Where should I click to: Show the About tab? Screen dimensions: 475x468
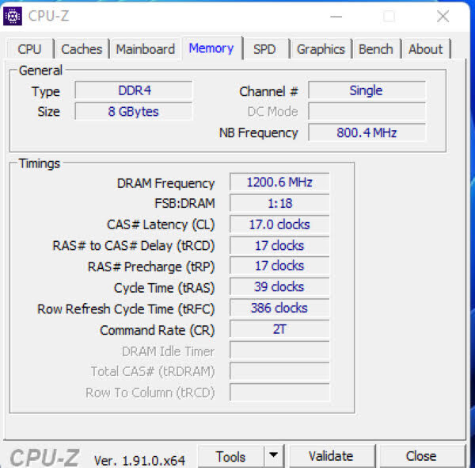pos(426,49)
